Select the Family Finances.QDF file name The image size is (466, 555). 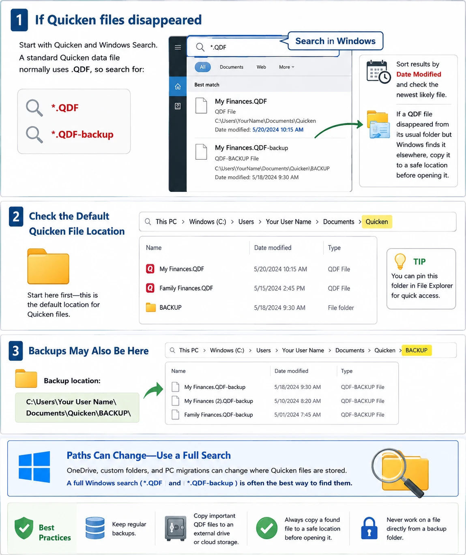click(x=186, y=288)
